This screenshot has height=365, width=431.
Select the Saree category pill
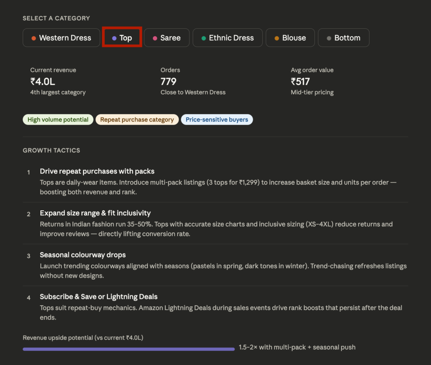tap(167, 38)
